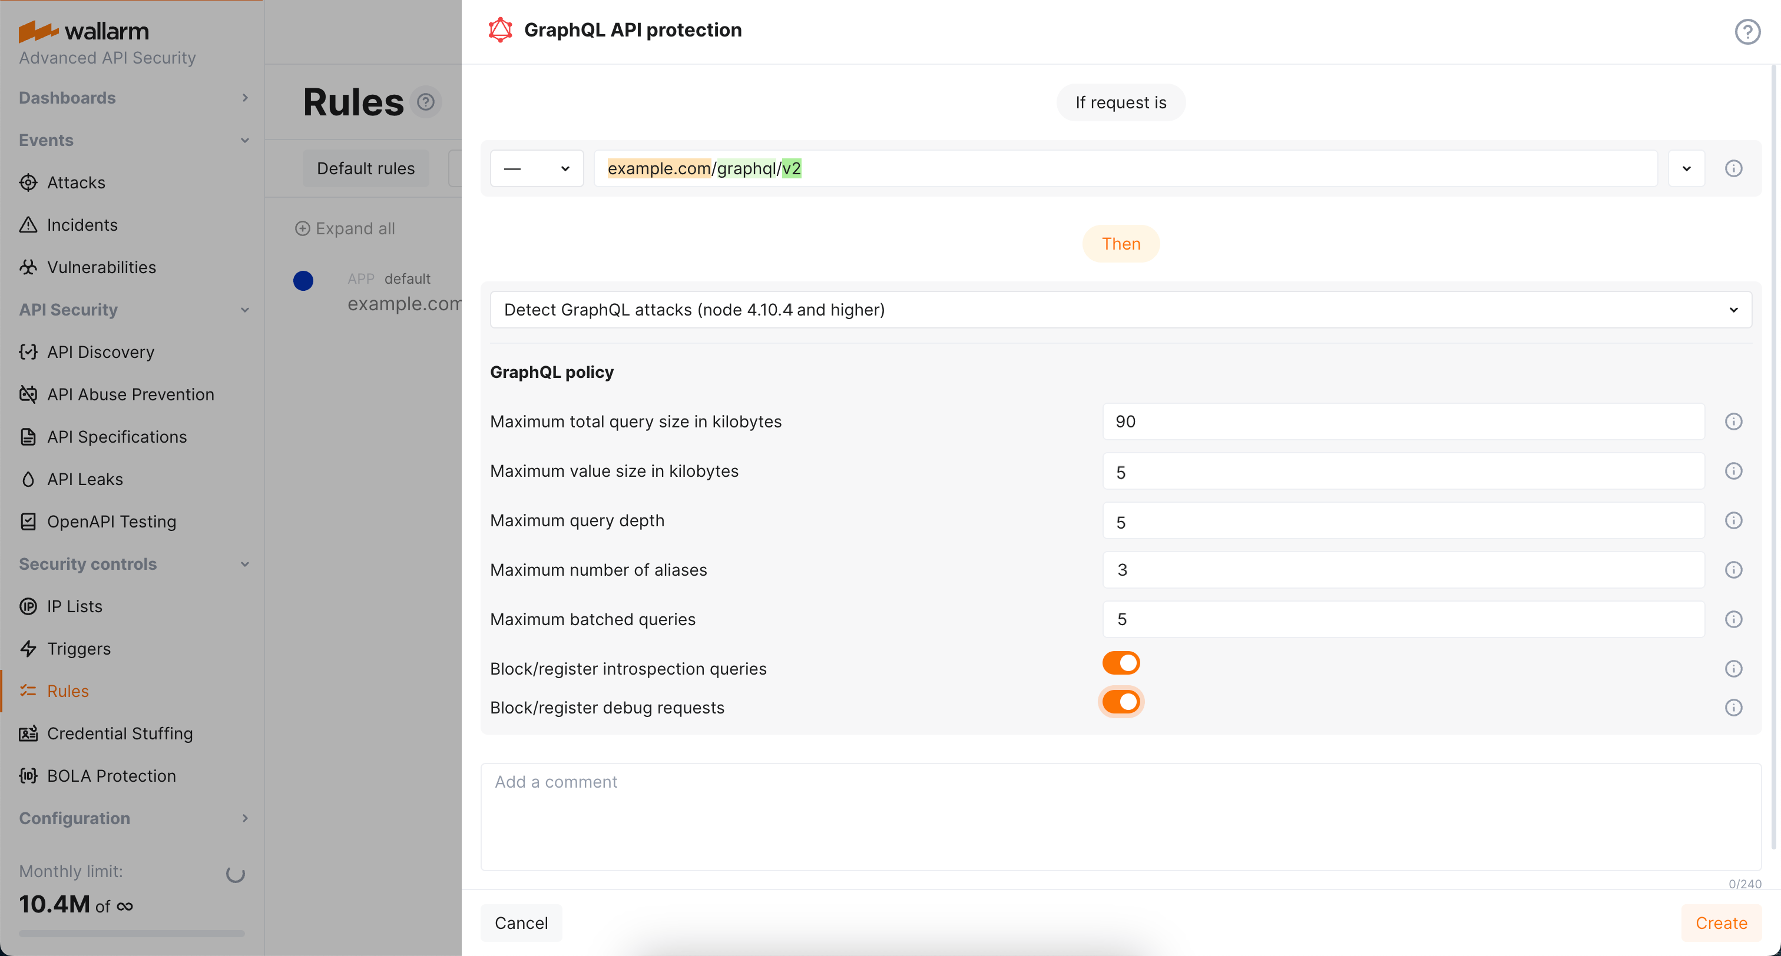The width and height of the screenshot is (1781, 956).
Task: Click the Create button
Action: (x=1721, y=923)
